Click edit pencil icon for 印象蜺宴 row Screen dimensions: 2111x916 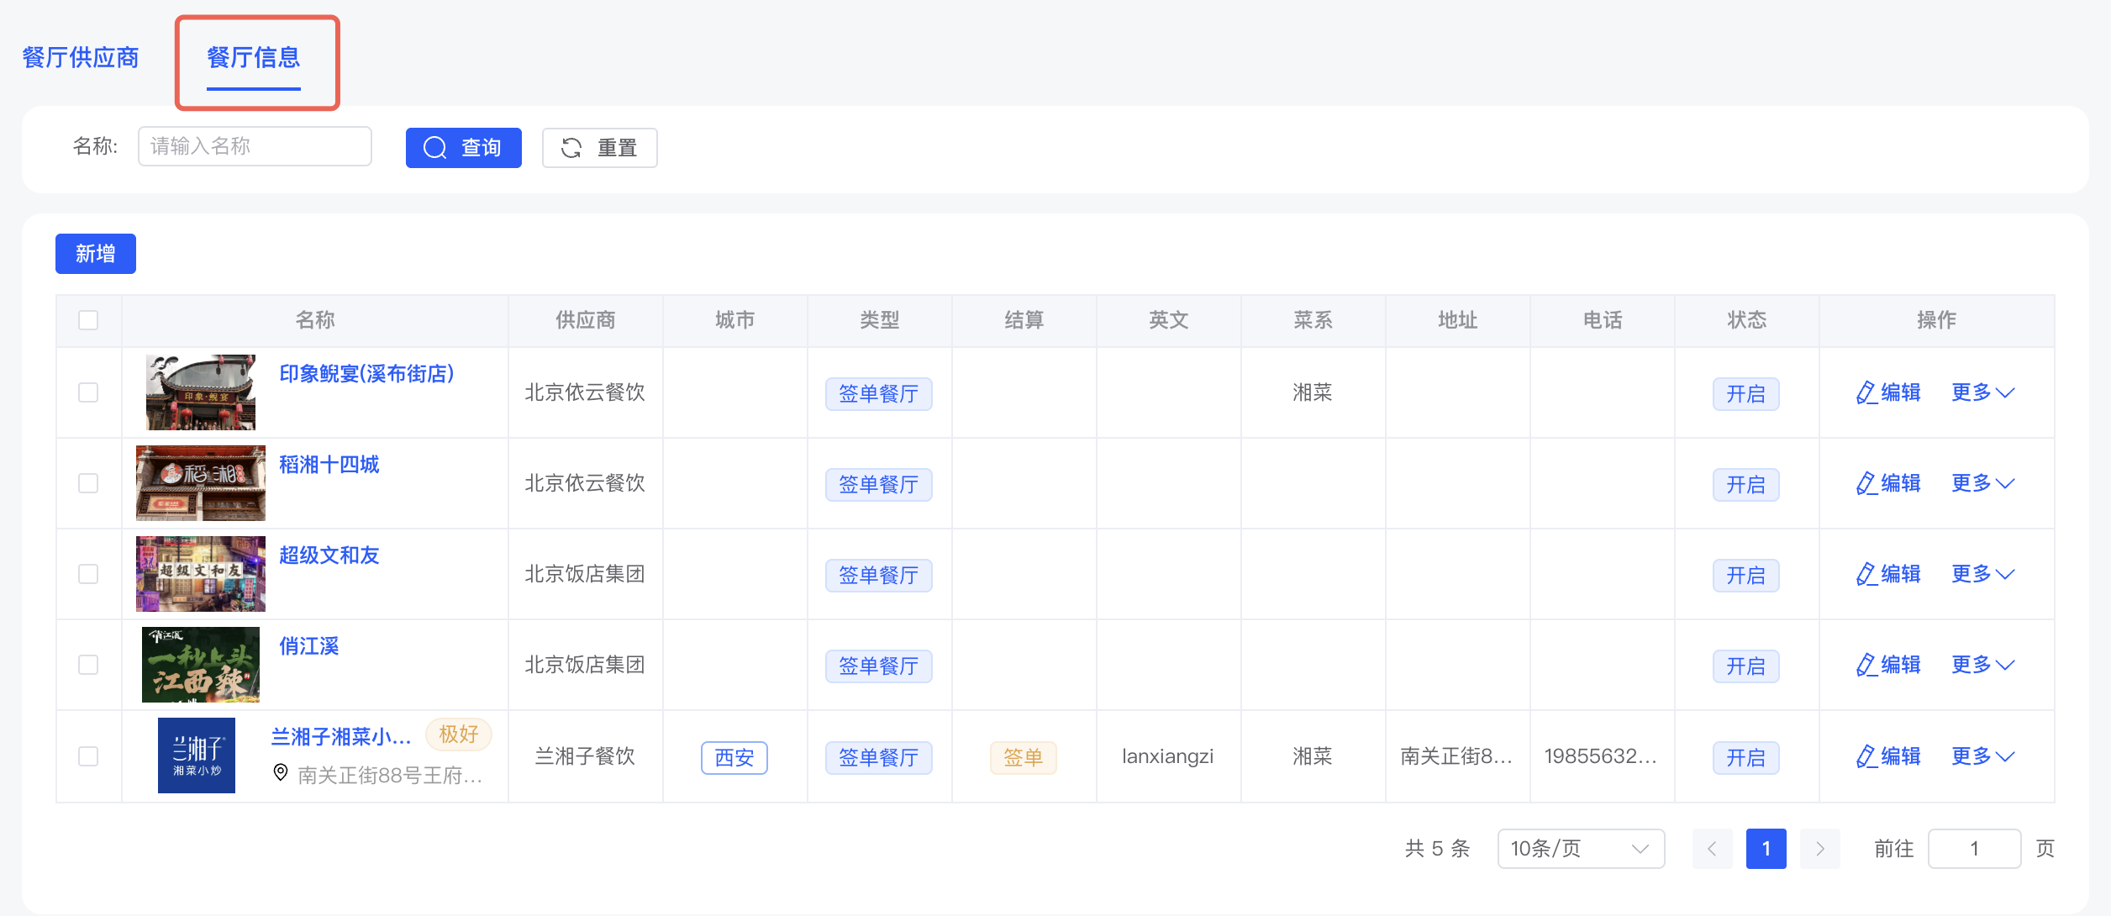click(1866, 392)
